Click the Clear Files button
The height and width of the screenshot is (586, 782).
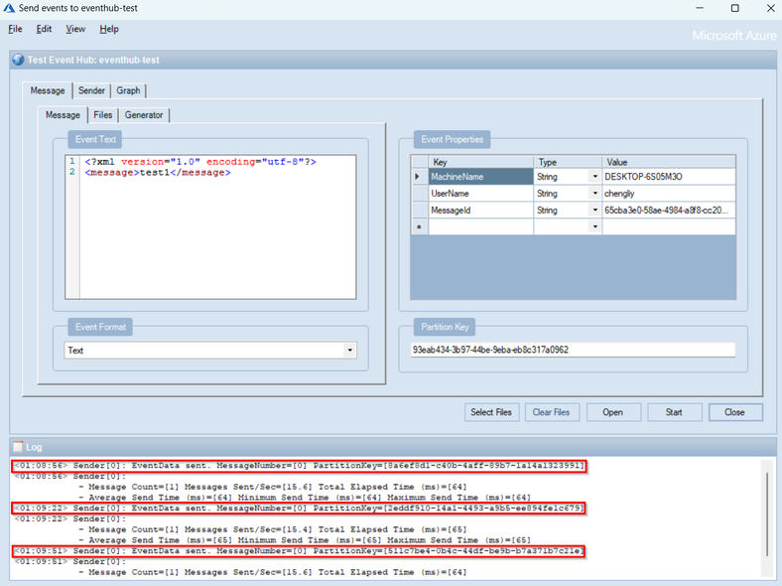coord(551,412)
